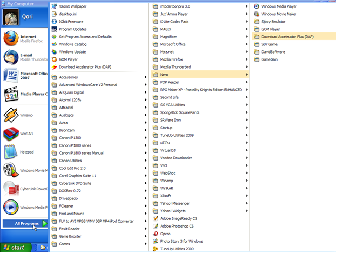Launch the Windows Media Player icon in left pane

pyautogui.click(x=11, y=207)
